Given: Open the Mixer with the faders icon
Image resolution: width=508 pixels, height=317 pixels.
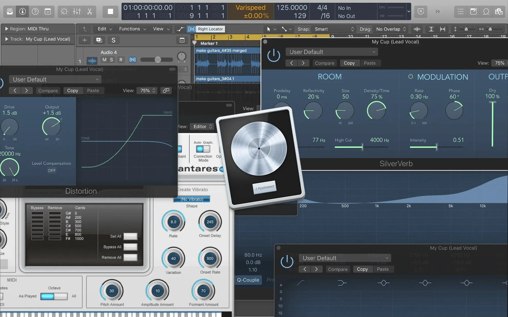Looking at the screenshot, I should (77, 11).
